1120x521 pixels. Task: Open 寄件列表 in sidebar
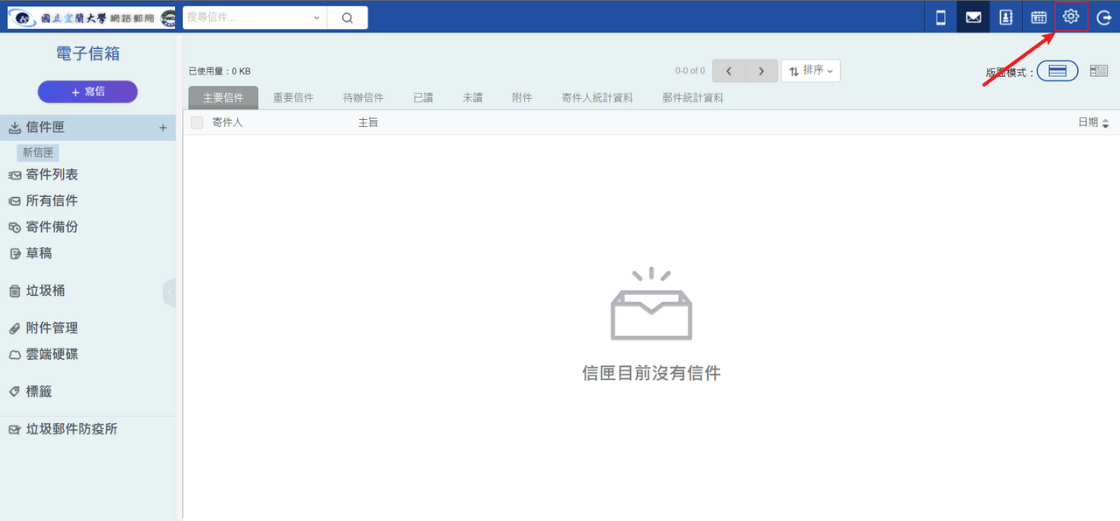(52, 175)
